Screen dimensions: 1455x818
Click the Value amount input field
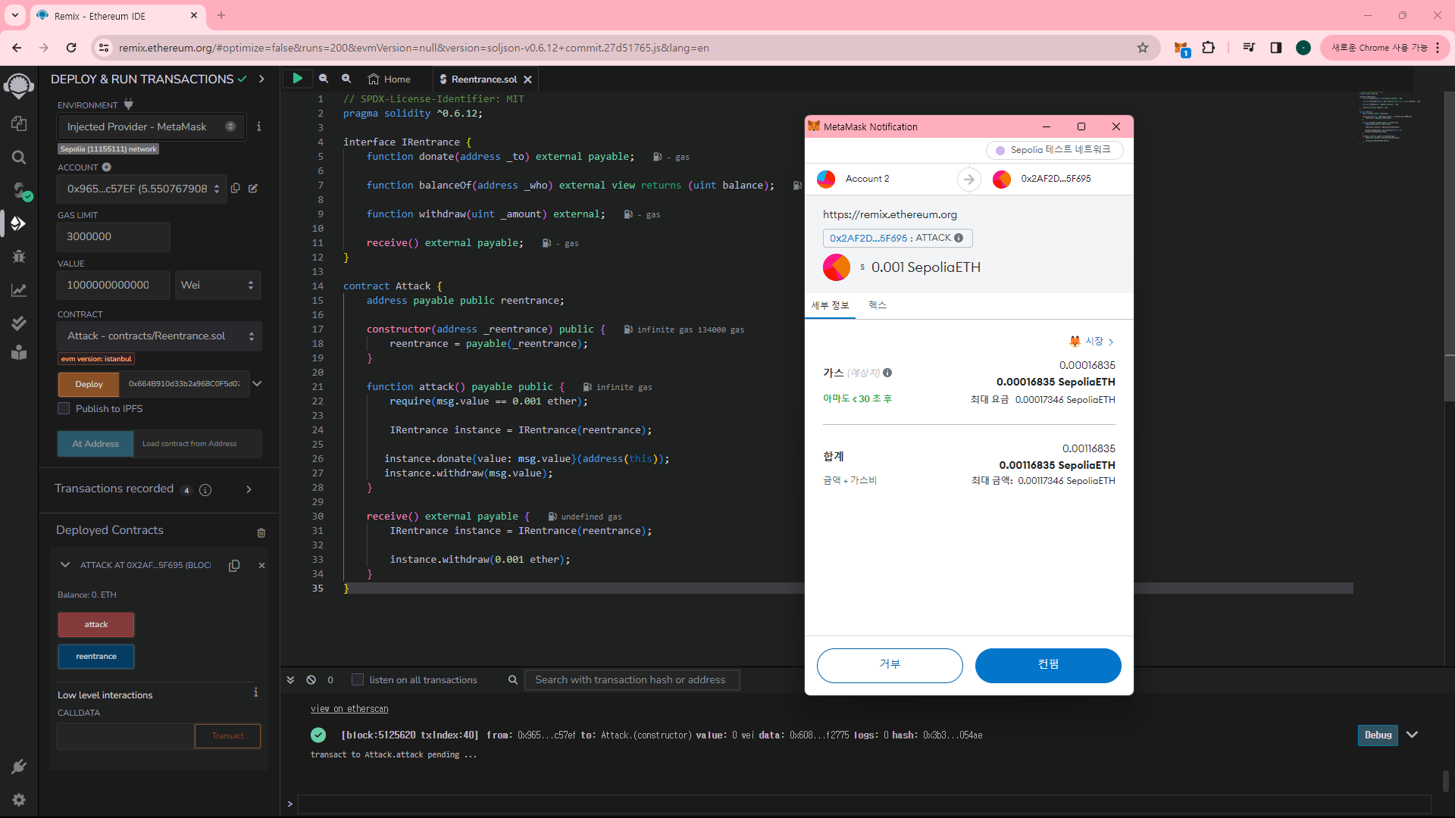coord(114,285)
